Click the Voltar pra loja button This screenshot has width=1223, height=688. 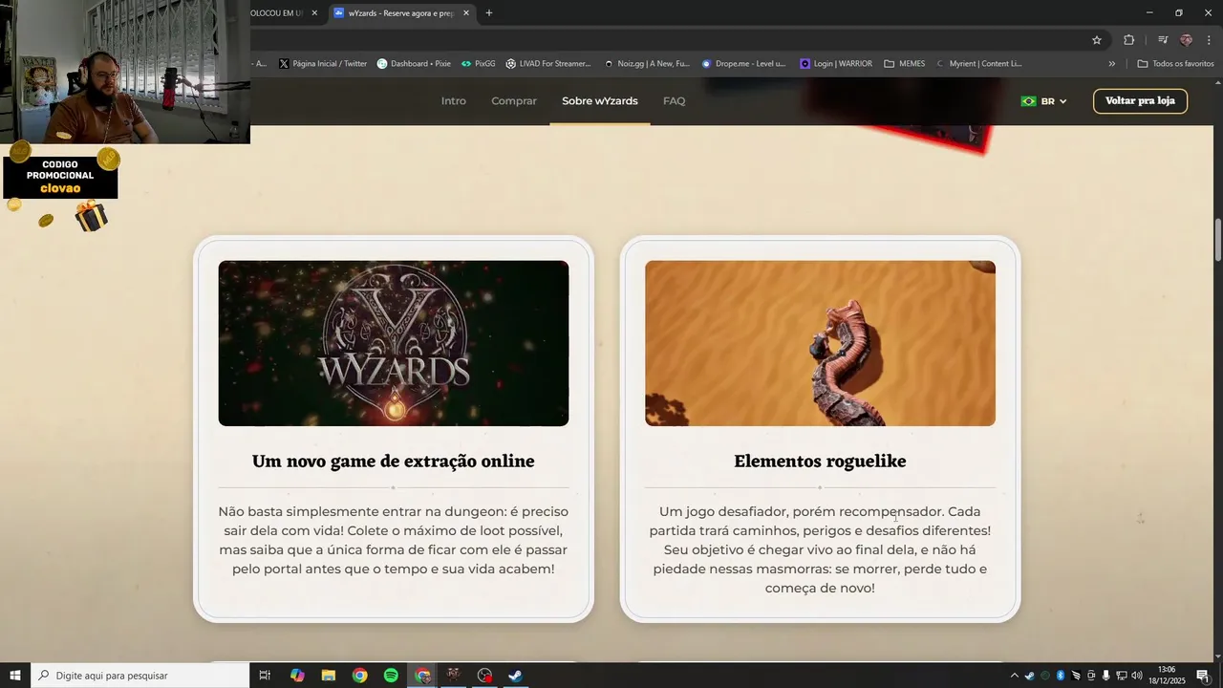1140,101
